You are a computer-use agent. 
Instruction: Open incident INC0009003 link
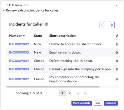[x=19, y=69]
